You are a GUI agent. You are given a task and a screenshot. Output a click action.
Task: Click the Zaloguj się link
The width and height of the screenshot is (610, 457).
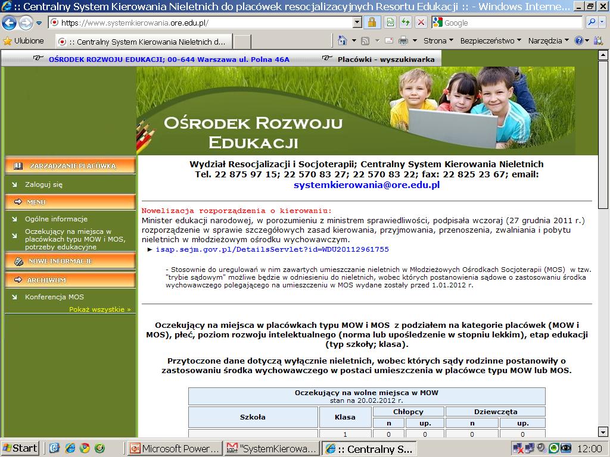(43, 184)
